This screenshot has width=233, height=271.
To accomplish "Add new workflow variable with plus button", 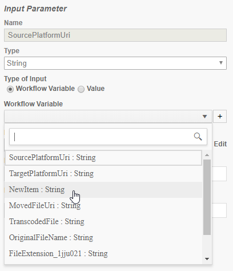I will click(220, 116).
